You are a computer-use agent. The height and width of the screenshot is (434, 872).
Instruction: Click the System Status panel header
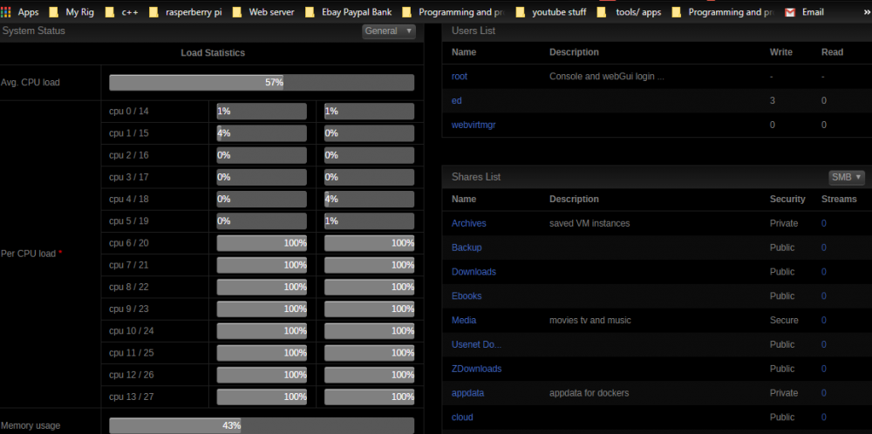click(212, 31)
